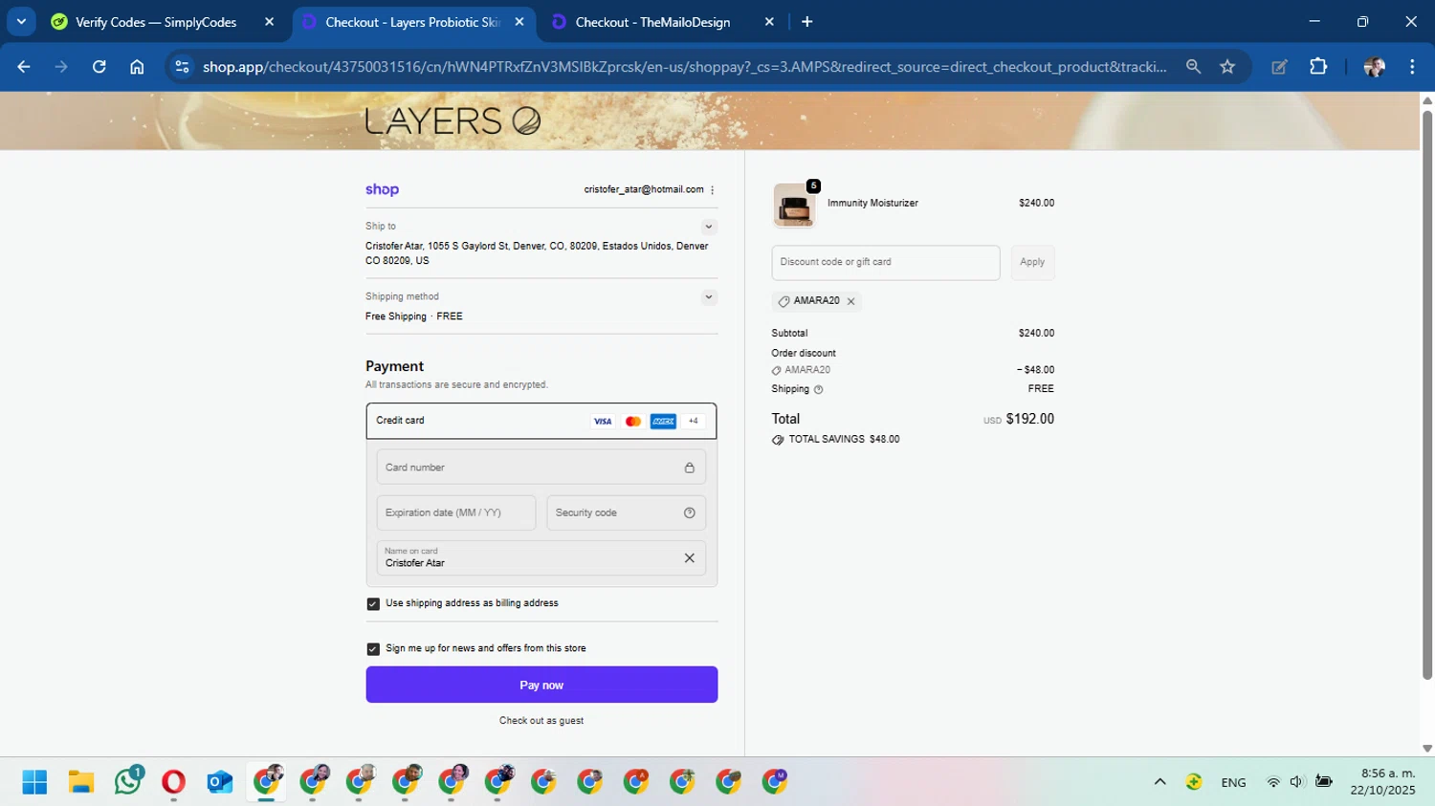Viewport: 1435px width, 806px height.
Task: Open account options menu beside email
Action: click(712, 190)
